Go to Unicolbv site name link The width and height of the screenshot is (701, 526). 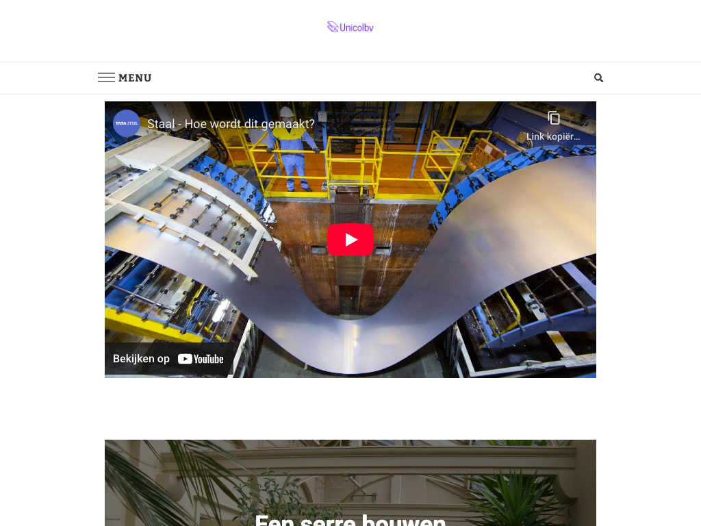[x=356, y=27]
